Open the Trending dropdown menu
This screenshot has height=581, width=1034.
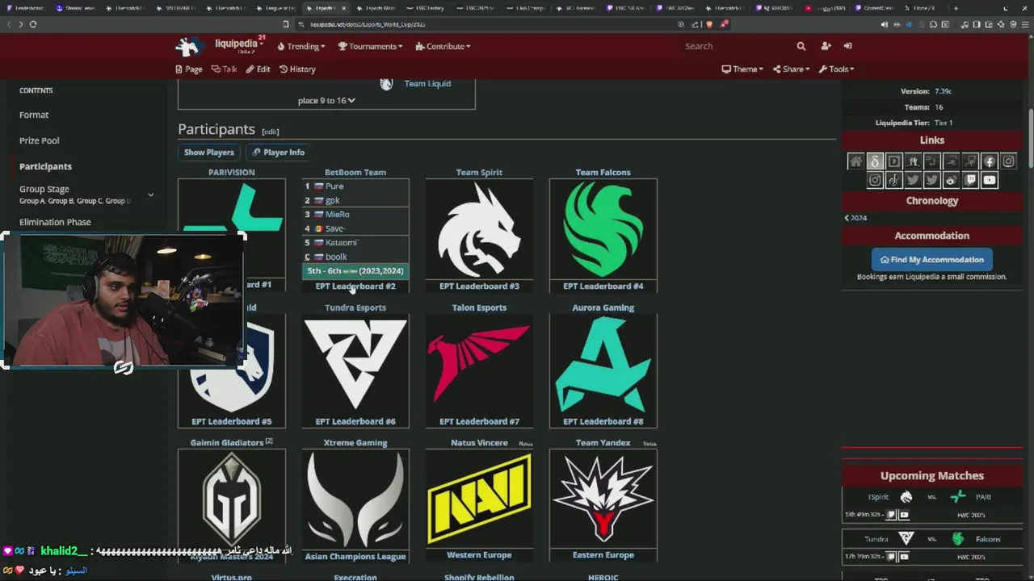tap(301, 46)
